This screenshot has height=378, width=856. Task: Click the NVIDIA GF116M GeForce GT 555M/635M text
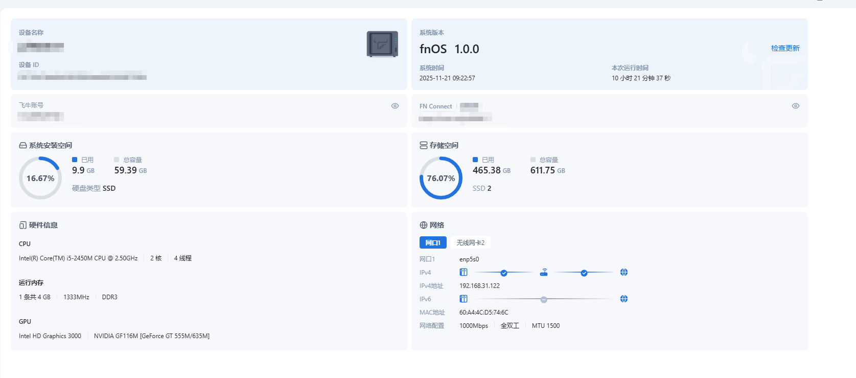[x=152, y=336]
